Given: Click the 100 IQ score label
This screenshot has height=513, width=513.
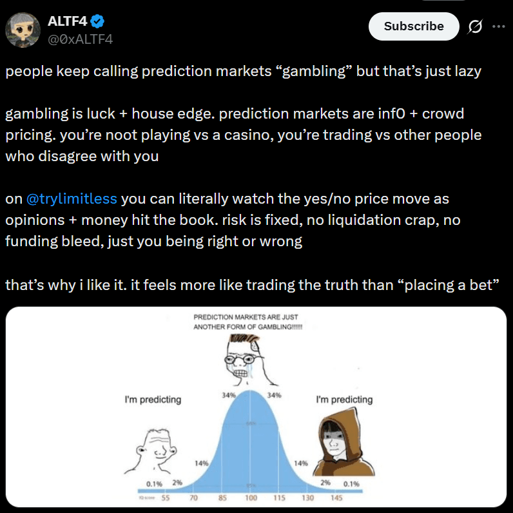Looking at the screenshot, I should point(250,499).
